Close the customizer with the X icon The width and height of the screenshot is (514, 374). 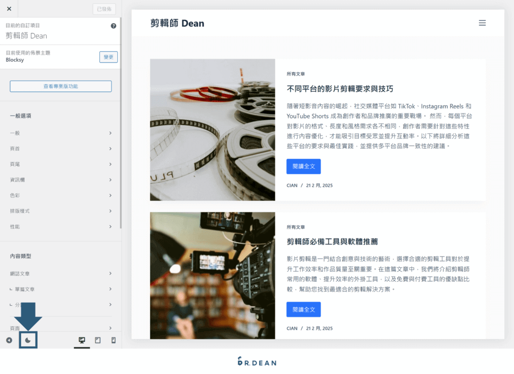(x=8, y=9)
